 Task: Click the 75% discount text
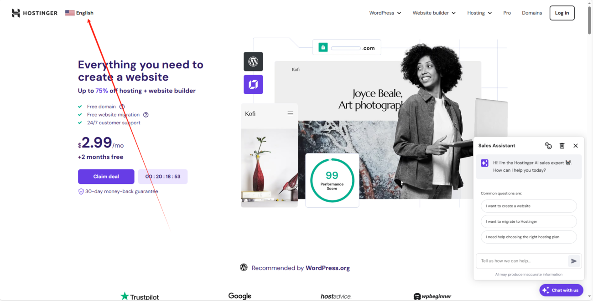[102, 91]
